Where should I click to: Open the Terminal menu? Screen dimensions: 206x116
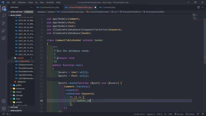[x=50, y=2]
